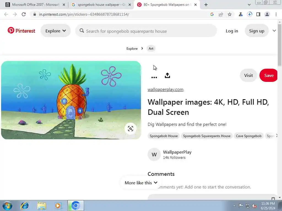Bookmark this page with star icon
This screenshot has width=282, height=211.
[230, 14]
